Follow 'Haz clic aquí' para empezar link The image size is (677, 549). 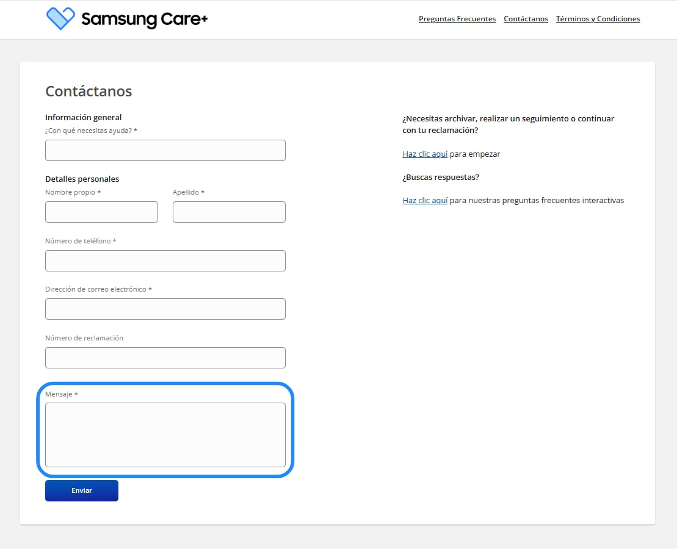pos(425,154)
